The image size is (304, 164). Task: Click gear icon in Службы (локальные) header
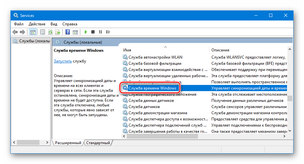(x=58, y=42)
